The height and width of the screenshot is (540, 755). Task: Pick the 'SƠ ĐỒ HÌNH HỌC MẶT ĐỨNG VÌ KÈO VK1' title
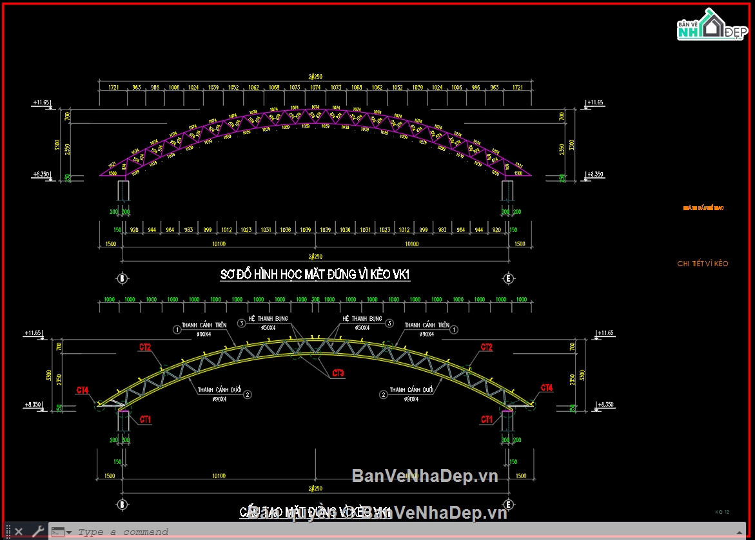[x=315, y=275]
